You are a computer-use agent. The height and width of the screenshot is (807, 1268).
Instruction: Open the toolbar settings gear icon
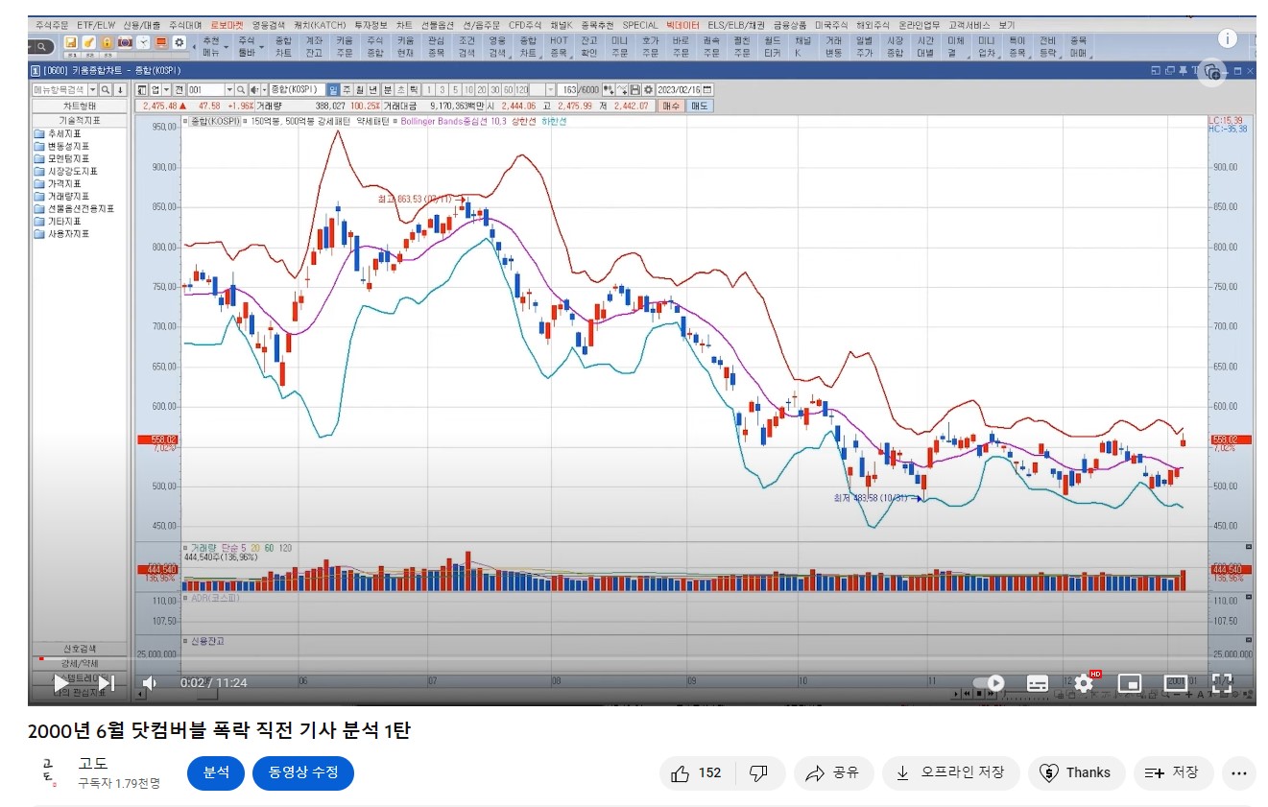click(179, 42)
